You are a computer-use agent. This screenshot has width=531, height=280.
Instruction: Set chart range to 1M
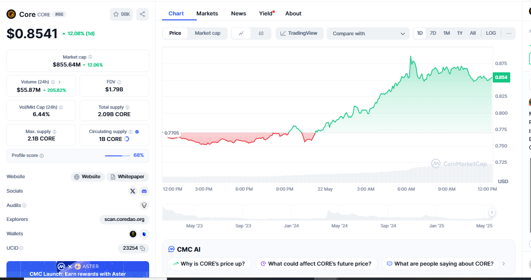point(446,33)
